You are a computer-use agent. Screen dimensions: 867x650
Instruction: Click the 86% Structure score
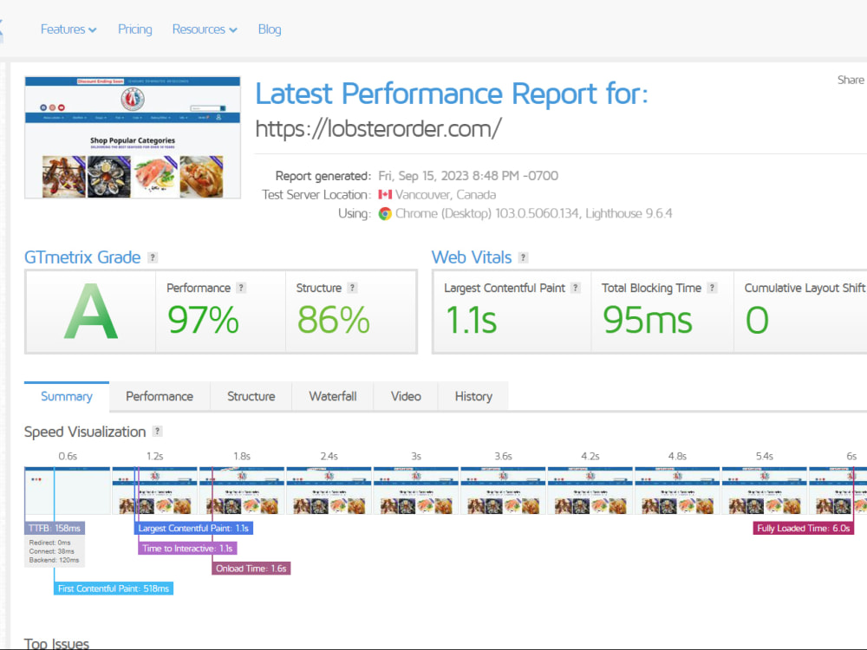pos(334,320)
